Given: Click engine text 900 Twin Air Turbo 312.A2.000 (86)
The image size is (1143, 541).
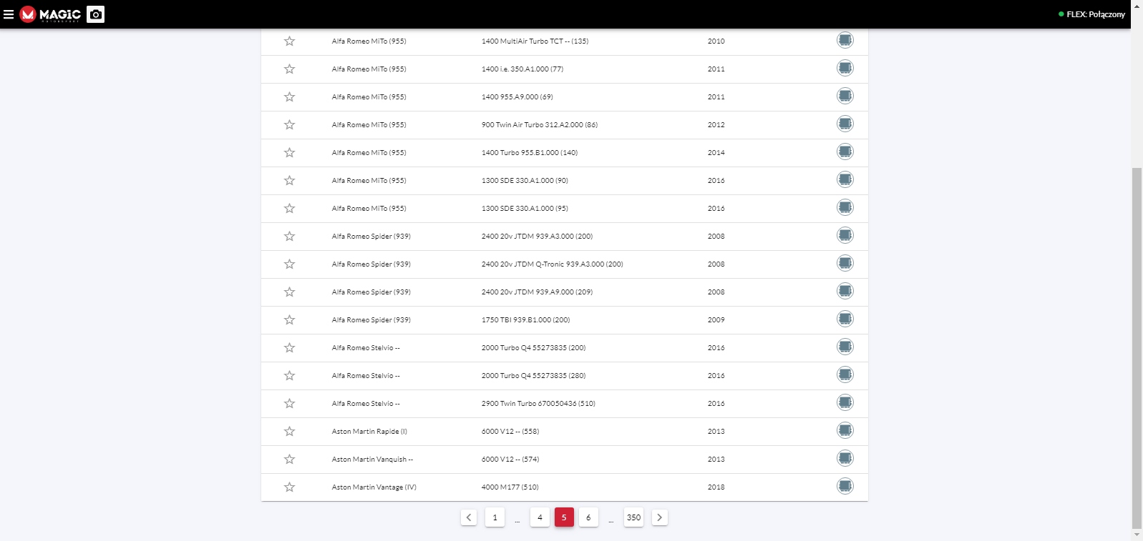Looking at the screenshot, I should (539, 125).
